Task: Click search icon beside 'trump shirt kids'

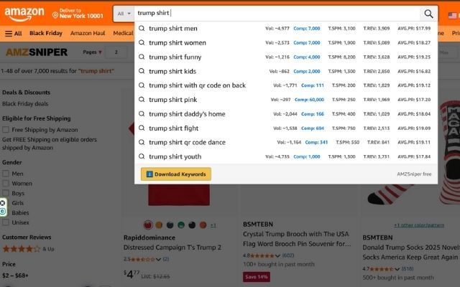Action: [142, 71]
